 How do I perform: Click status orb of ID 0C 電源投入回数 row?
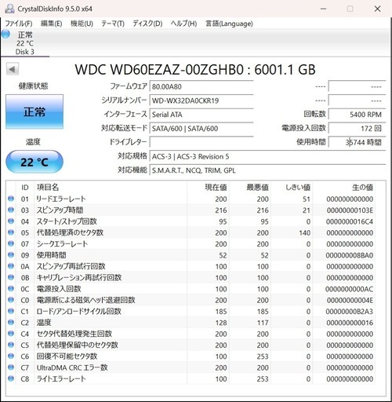(x=11, y=289)
